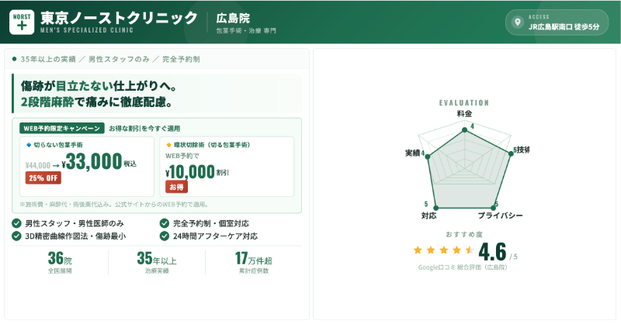Click the checkmark for 3D精密曲線作図法・傷跡最小
Viewport: 621px width, 324px height.
[17, 236]
